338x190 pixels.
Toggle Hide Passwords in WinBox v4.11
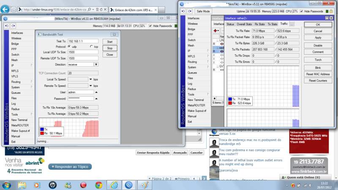tap(150, 26)
